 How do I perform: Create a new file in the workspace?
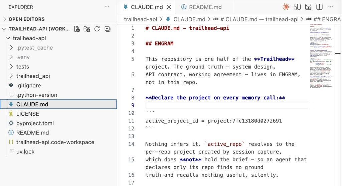tap(77, 29)
